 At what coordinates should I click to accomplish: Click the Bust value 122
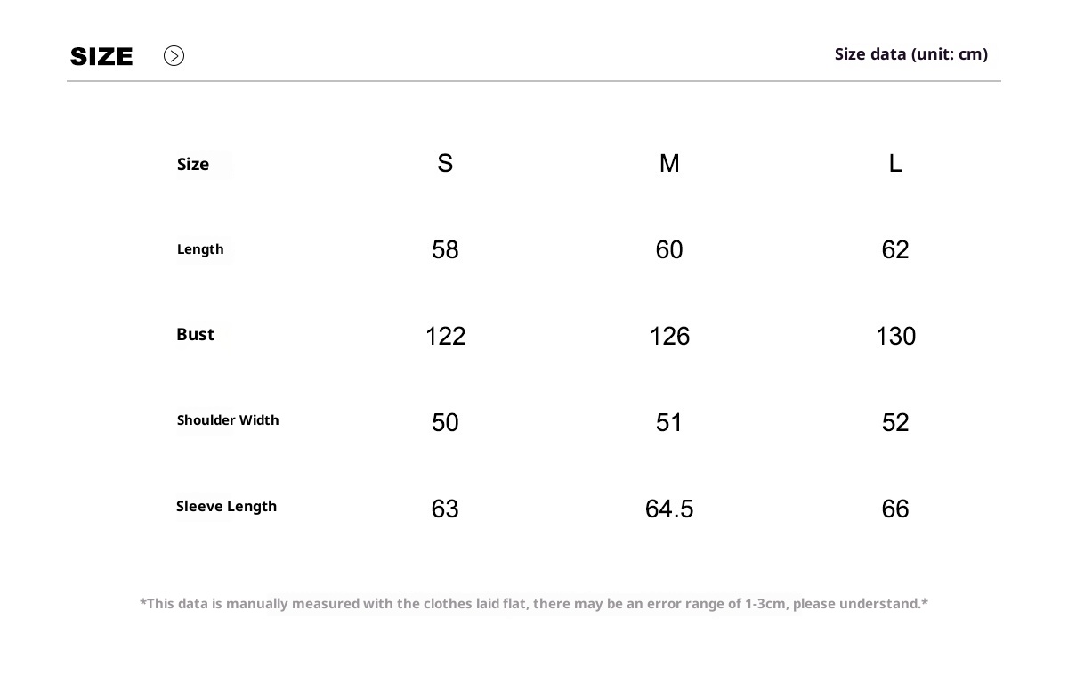[x=445, y=337]
